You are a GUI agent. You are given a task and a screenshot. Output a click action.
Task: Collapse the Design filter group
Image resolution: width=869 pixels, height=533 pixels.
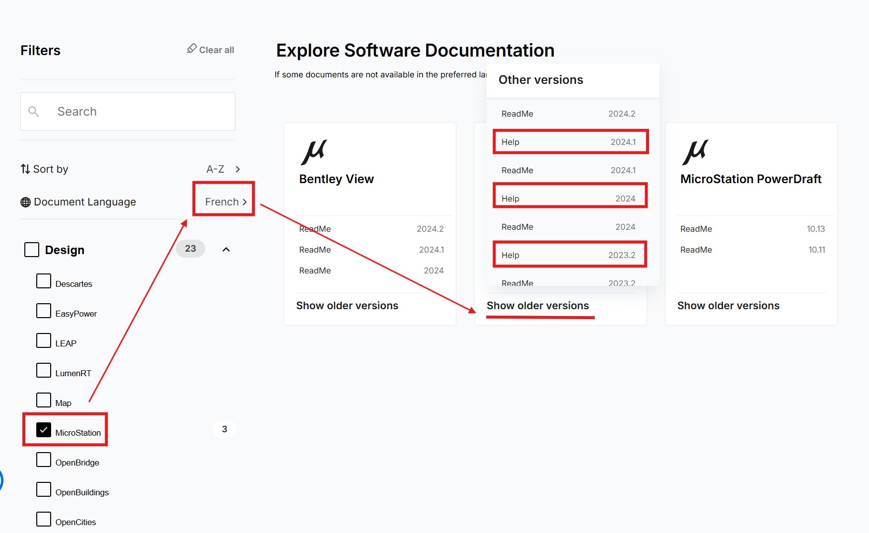tap(226, 250)
